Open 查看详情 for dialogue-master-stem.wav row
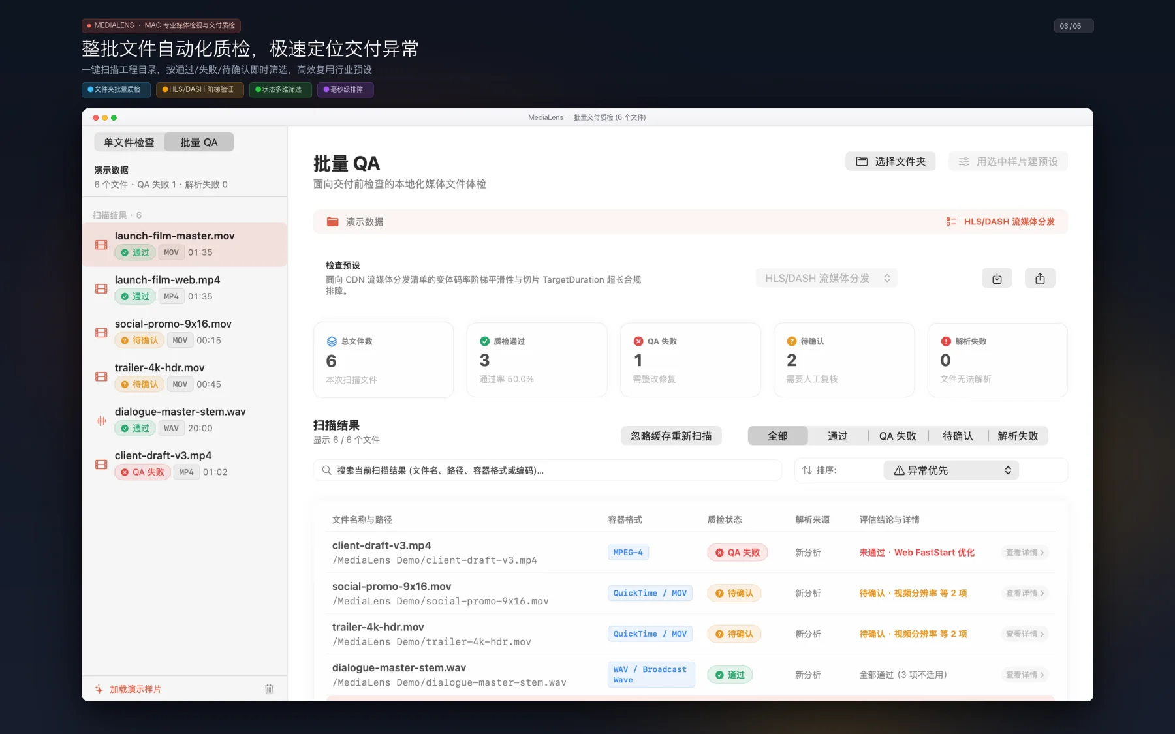Viewport: 1175px width, 734px height. coord(1025,675)
